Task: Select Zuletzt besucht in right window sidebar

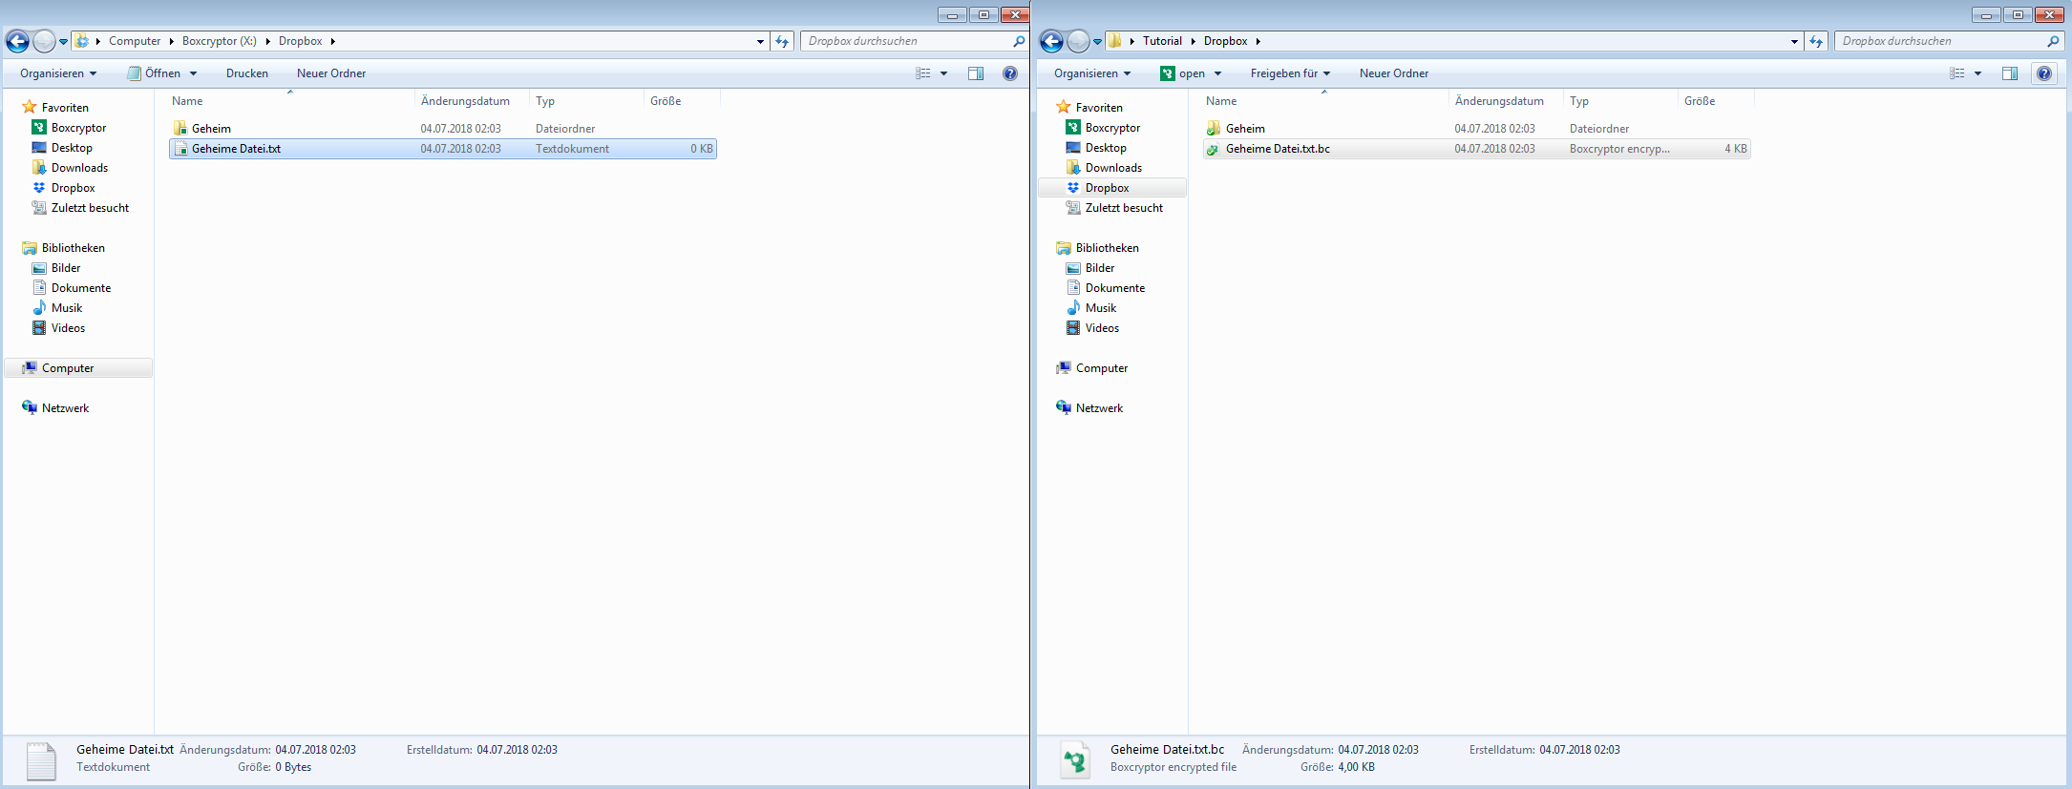Action: click(1124, 208)
